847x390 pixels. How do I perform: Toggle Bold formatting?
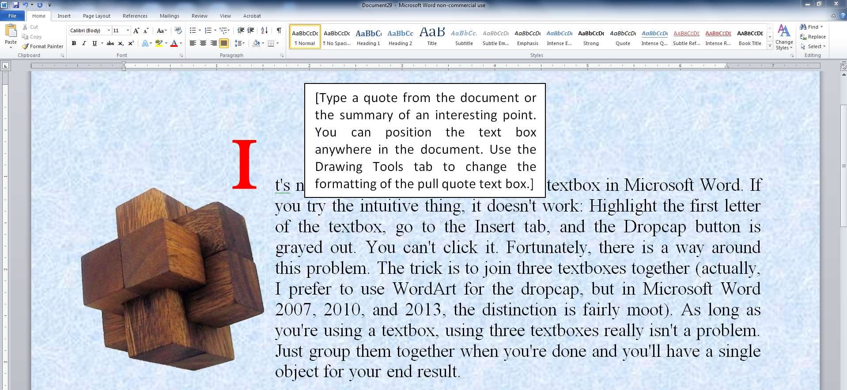coord(74,43)
